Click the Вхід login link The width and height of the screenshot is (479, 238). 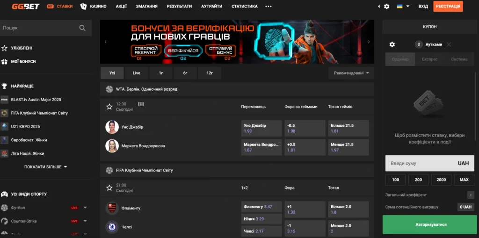423,7
